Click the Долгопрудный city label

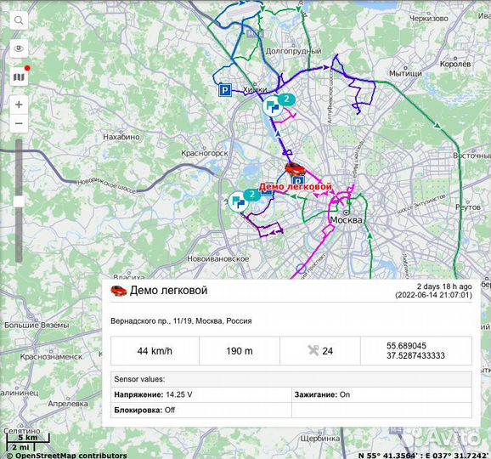pyautogui.click(x=293, y=51)
